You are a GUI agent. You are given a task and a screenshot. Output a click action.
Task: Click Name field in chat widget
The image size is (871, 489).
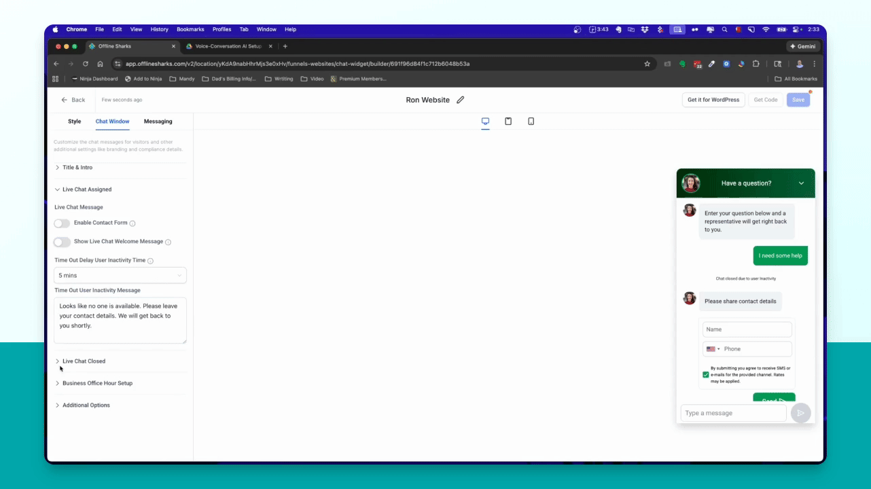747,329
